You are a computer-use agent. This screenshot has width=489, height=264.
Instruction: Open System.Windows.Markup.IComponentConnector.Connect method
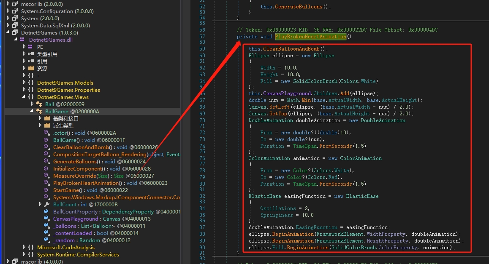coord(117,197)
